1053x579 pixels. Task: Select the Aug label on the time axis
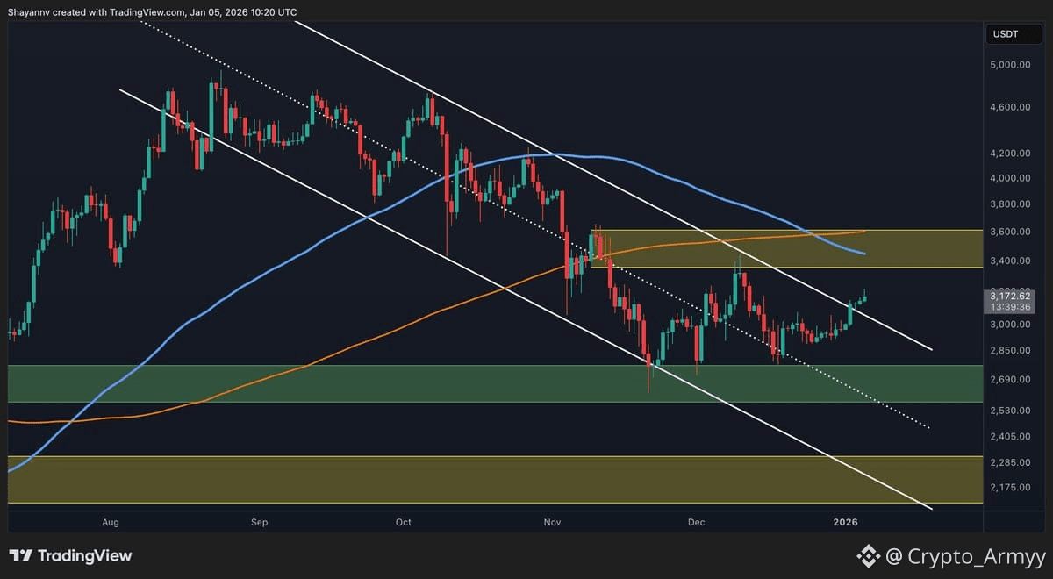[111, 521]
